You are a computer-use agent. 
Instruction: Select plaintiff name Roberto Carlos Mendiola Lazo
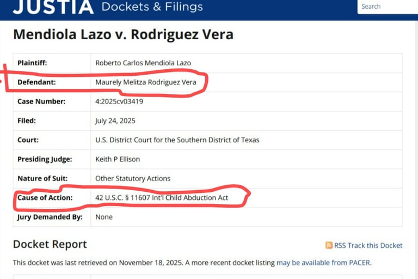tap(143, 63)
